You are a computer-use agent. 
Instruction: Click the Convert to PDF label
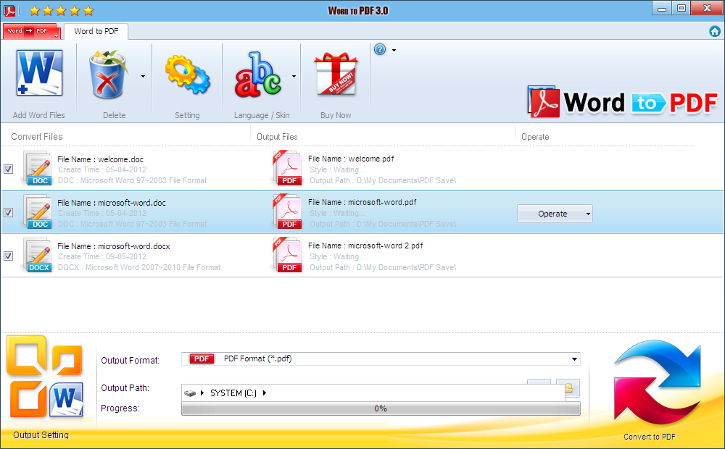[649, 437]
